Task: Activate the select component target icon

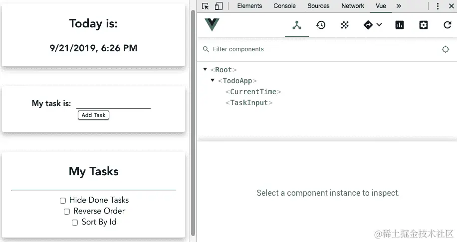Action: (x=446, y=49)
